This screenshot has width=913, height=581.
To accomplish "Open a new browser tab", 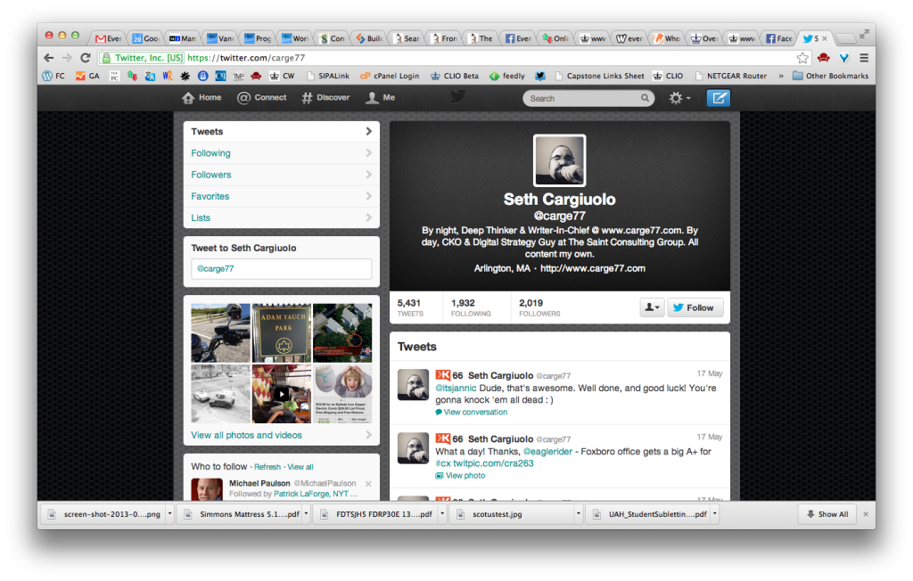I will 845,38.
